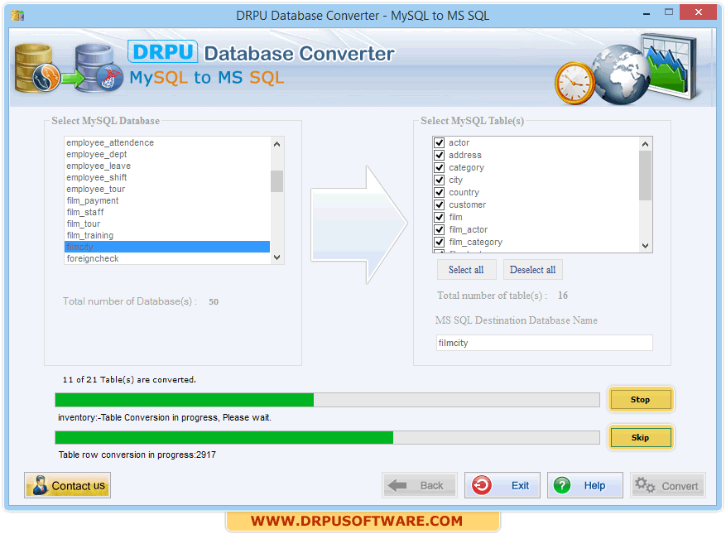The height and width of the screenshot is (534, 726).
Task: Click the back arrow icon
Action: 397,485
